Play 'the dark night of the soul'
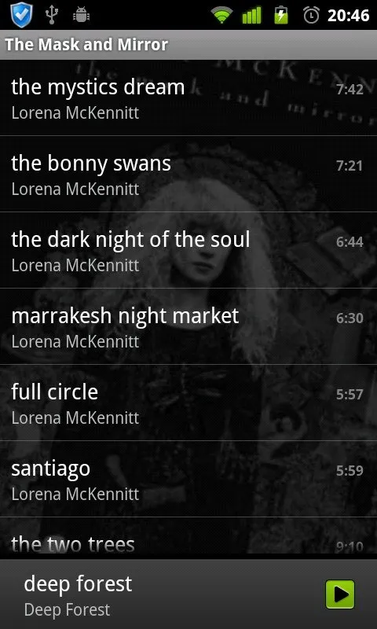377x629 pixels. 188,250
